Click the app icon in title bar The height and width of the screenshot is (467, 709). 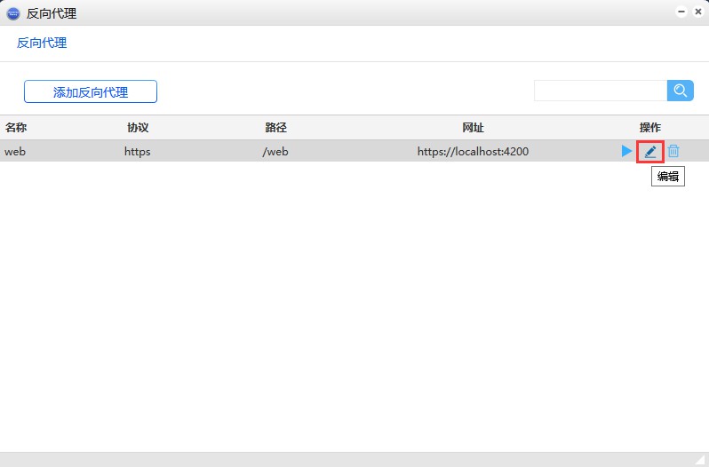[13, 13]
